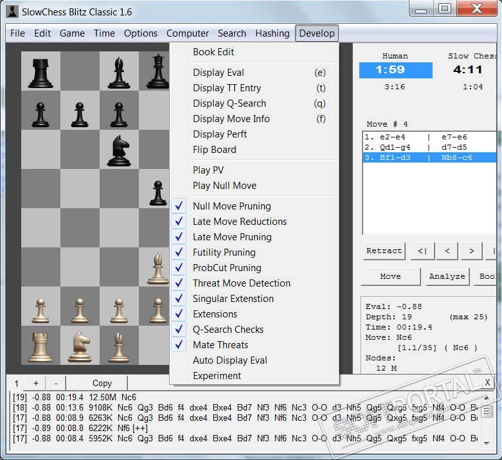Toggle the Extensions option

pos(254,314)
